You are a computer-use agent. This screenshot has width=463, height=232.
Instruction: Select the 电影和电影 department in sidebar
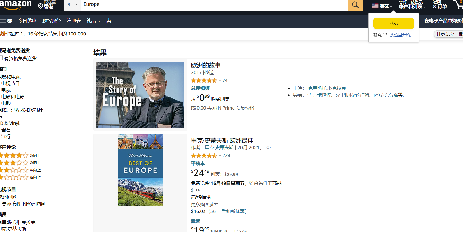click(x=13, y=97)
